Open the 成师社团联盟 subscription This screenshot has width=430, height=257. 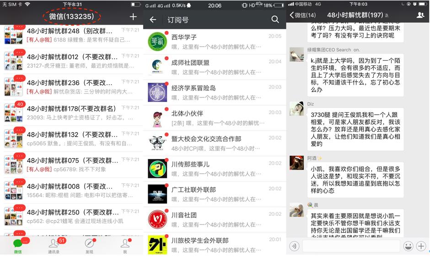[215, 67]
